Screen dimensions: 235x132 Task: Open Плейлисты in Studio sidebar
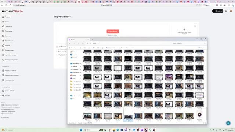pos(7,26)
